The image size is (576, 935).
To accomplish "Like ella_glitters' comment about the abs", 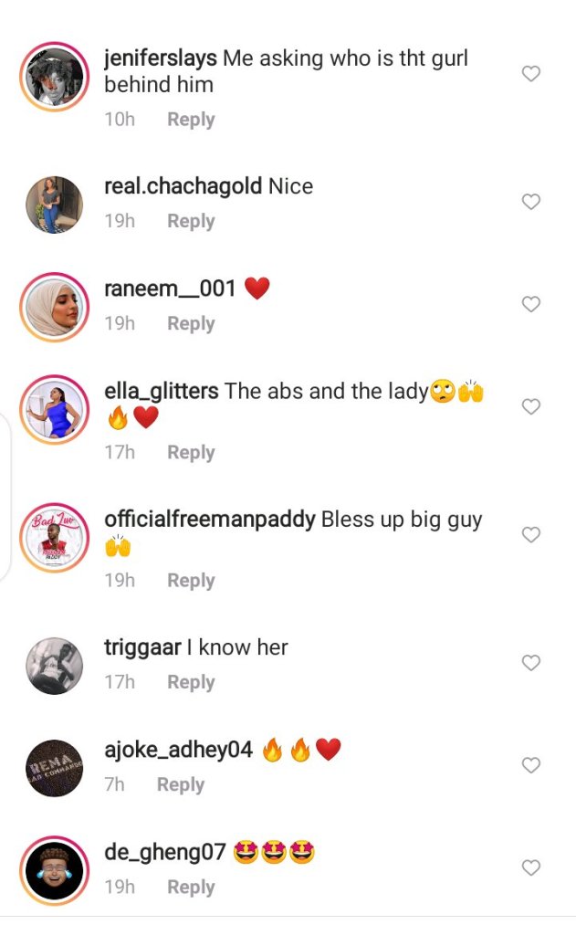I will pos(530,406).
